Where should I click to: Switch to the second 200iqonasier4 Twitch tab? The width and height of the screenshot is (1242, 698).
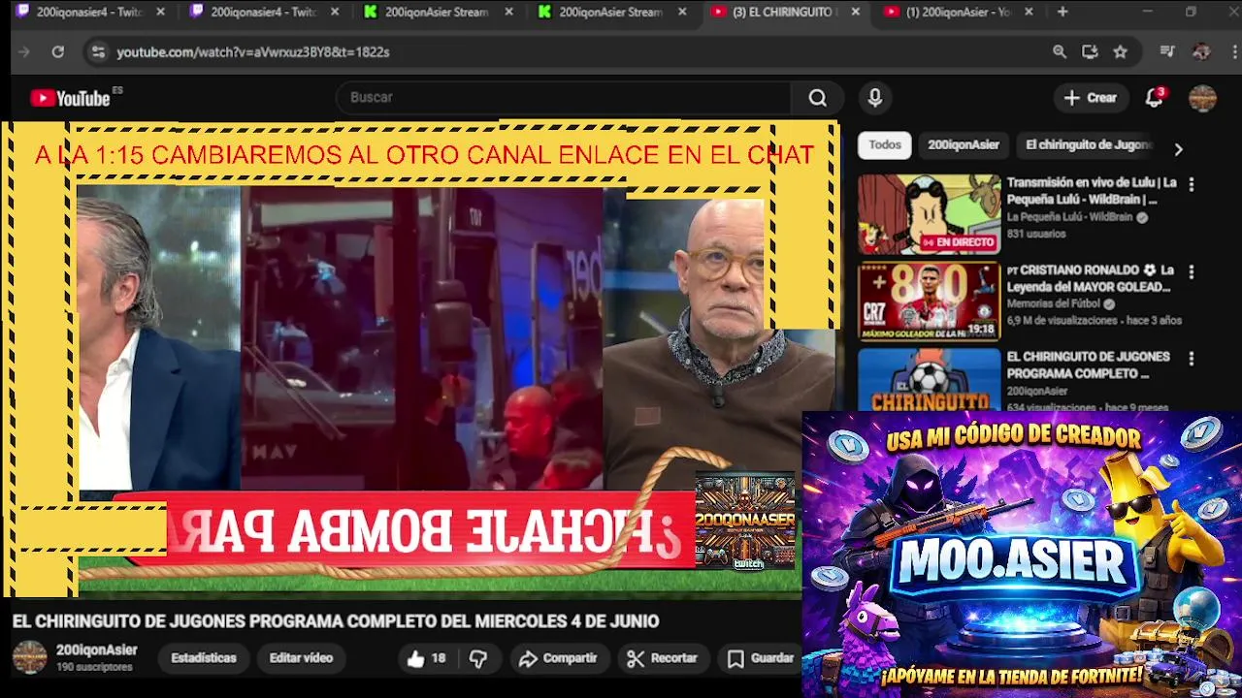(263, 12)
